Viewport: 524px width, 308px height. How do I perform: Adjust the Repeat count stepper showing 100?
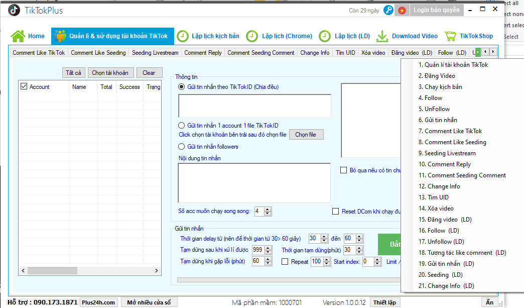327,261
